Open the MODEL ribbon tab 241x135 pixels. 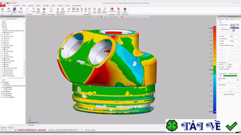pyautogui.click(x=67, y=6)
